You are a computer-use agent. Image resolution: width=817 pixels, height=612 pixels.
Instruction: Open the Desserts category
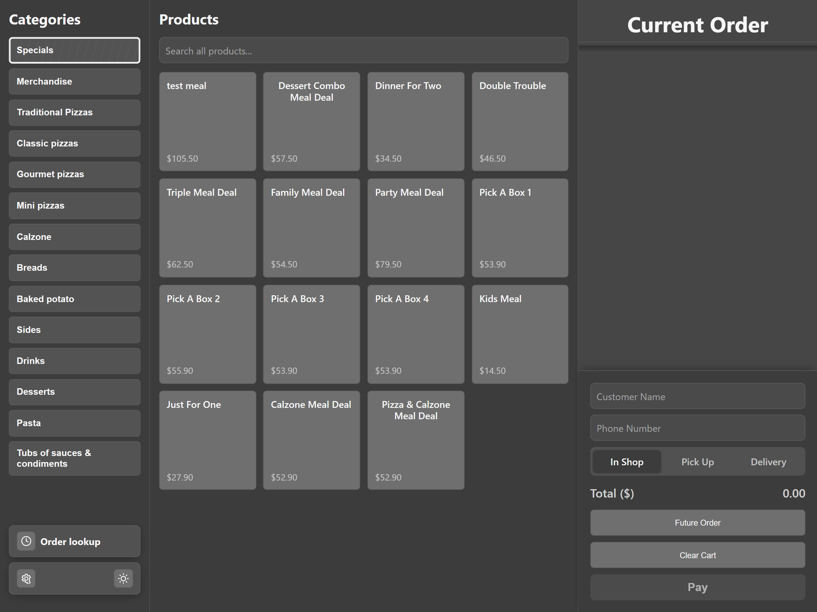(x=74, y=392)
